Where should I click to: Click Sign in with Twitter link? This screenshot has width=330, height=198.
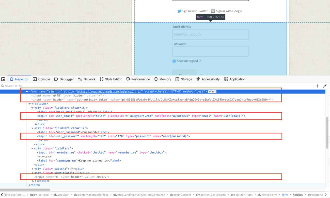(x=192, y=11)
